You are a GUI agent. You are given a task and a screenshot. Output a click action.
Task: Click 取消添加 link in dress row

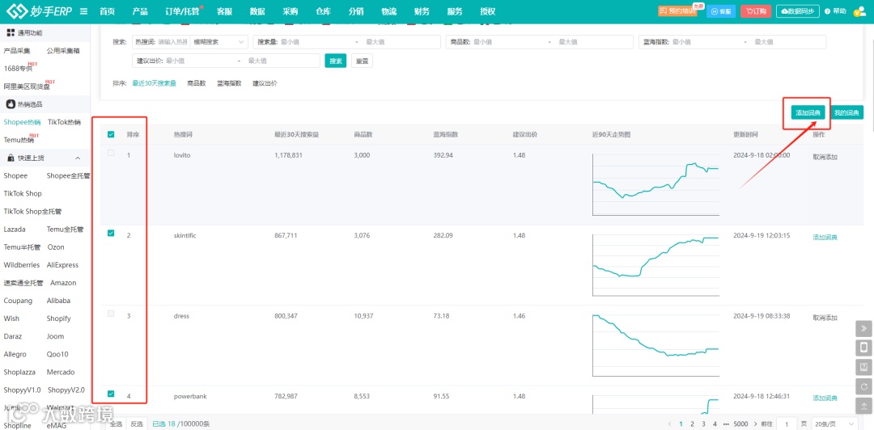[825, 318]
